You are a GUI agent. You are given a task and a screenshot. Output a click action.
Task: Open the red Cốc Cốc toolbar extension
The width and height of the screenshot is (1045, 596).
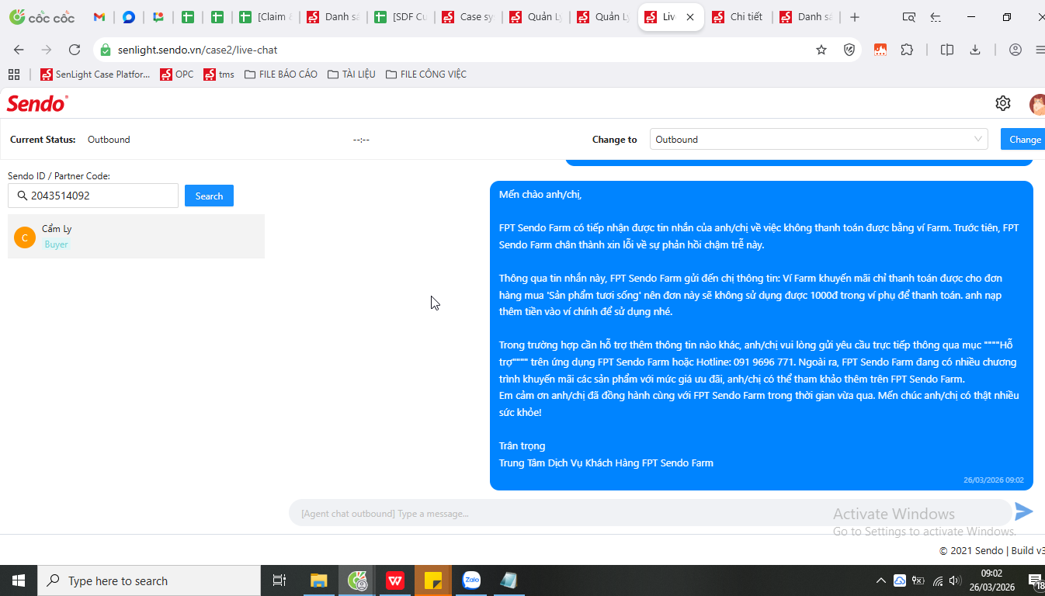[880, 50]
